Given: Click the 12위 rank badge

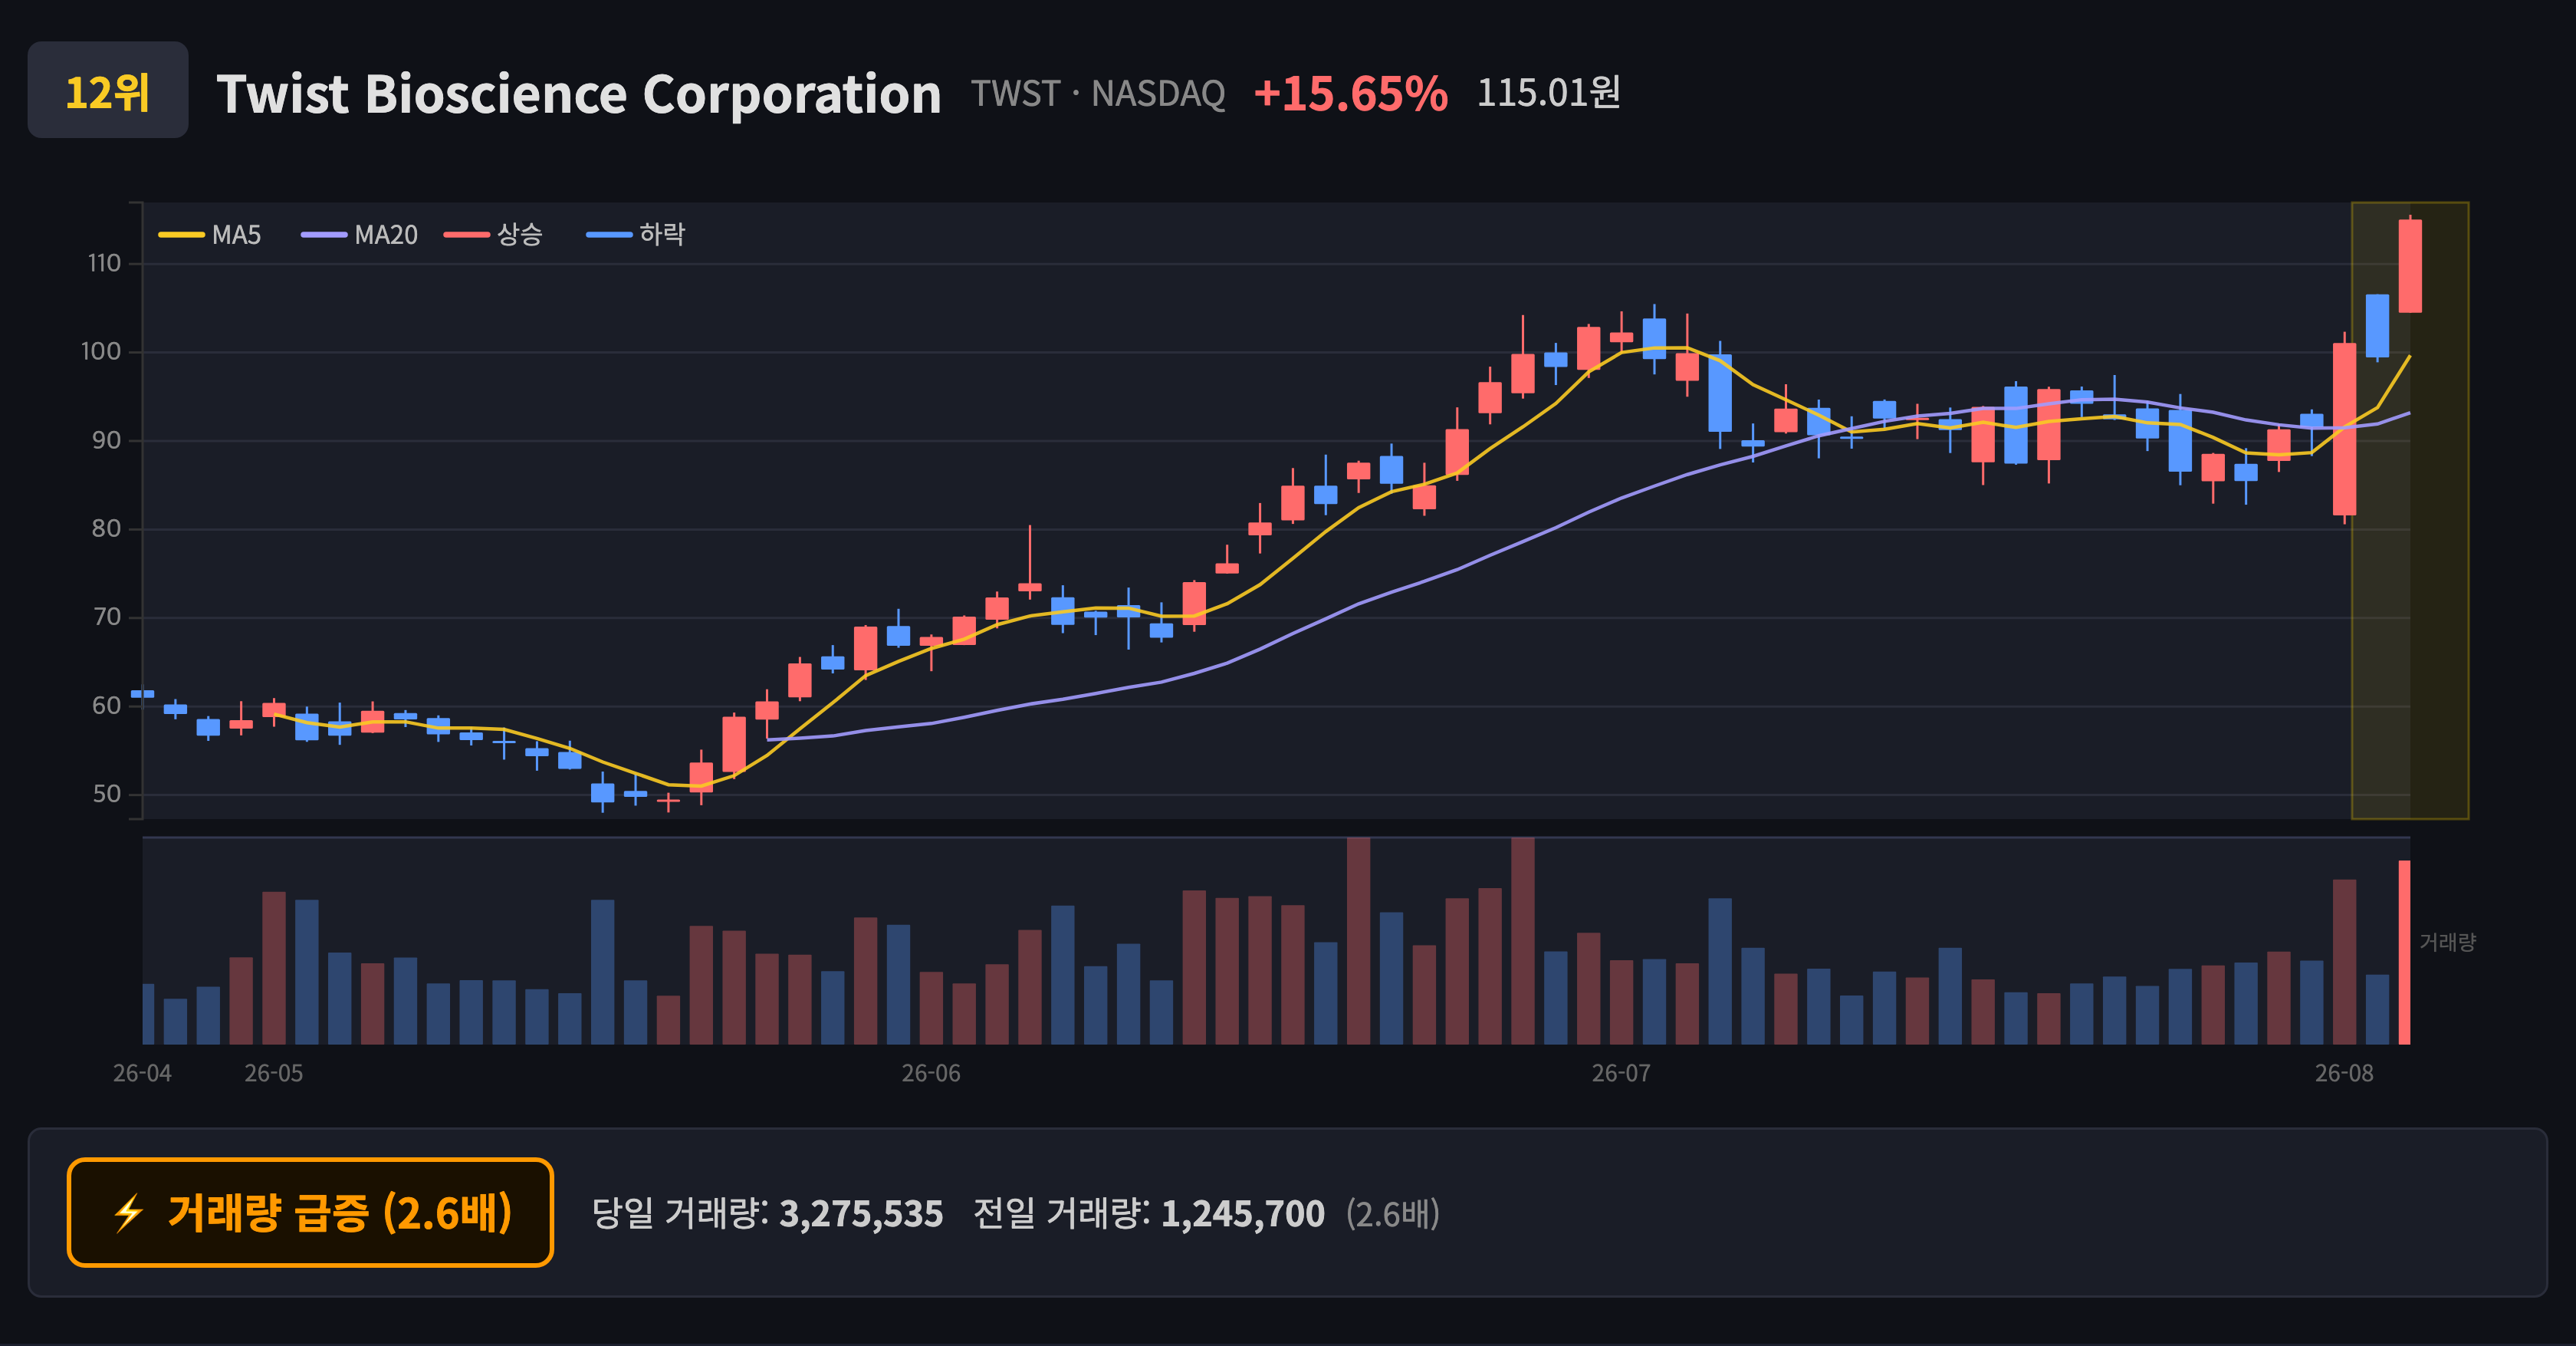Looking at the screenshot, I should tap(108, 90).
